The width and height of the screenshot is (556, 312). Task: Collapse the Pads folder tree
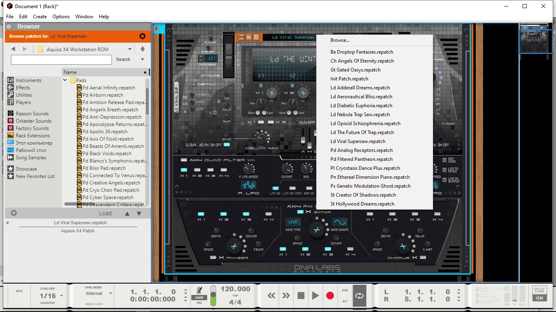tap(65, 80)
